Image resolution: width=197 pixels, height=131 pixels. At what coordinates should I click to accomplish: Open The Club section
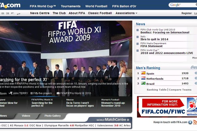click(59, 13)
